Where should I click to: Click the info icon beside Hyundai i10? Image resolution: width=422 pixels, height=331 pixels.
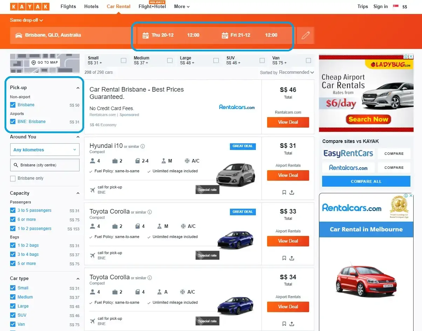(x=143, y=146)
